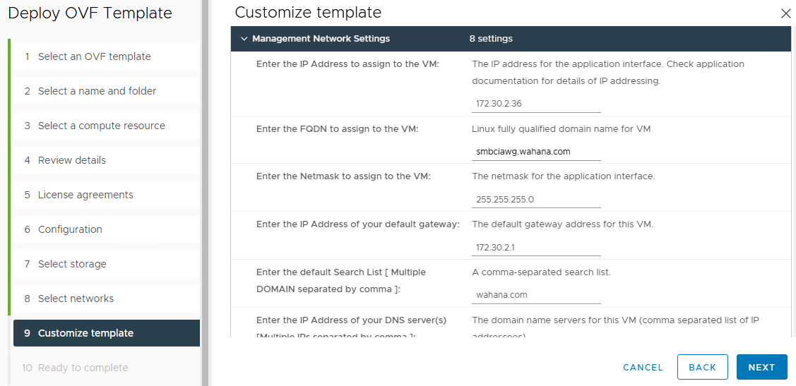Focus the default gateway field 172.30.2.1

coord(536,248)
